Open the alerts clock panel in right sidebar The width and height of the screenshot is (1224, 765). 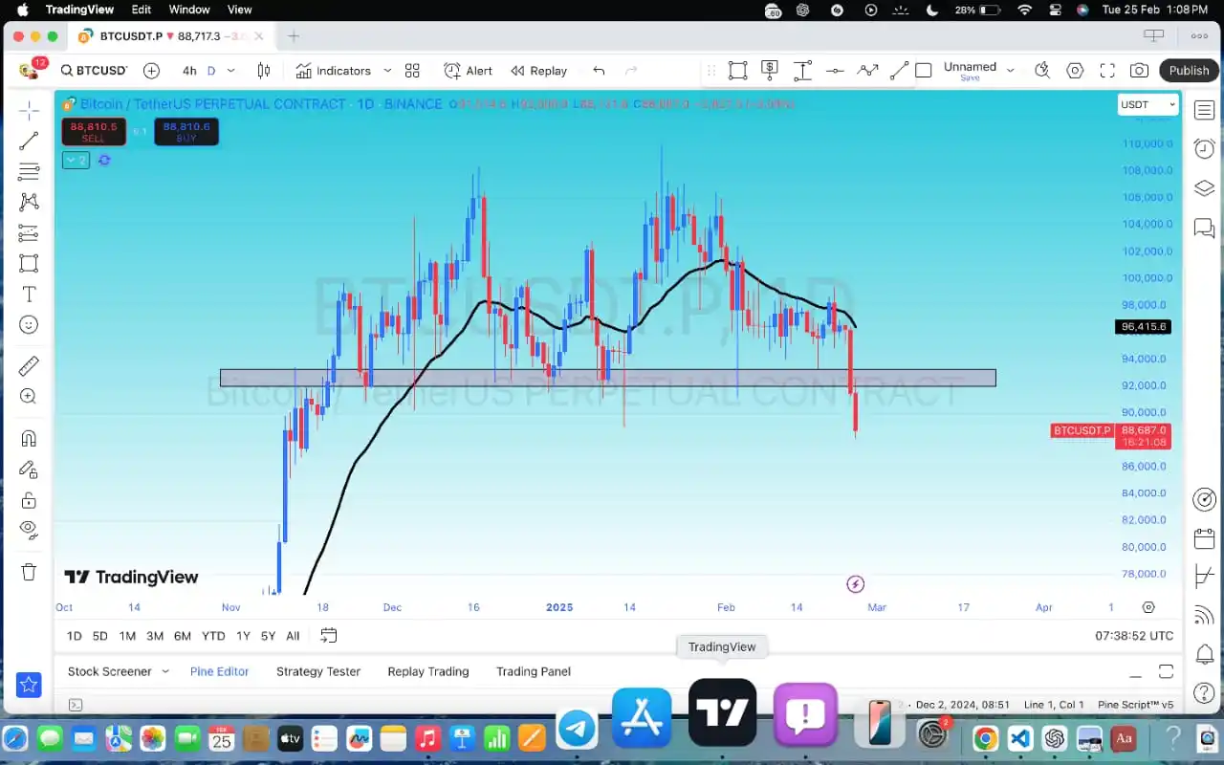click(1204, 148)
